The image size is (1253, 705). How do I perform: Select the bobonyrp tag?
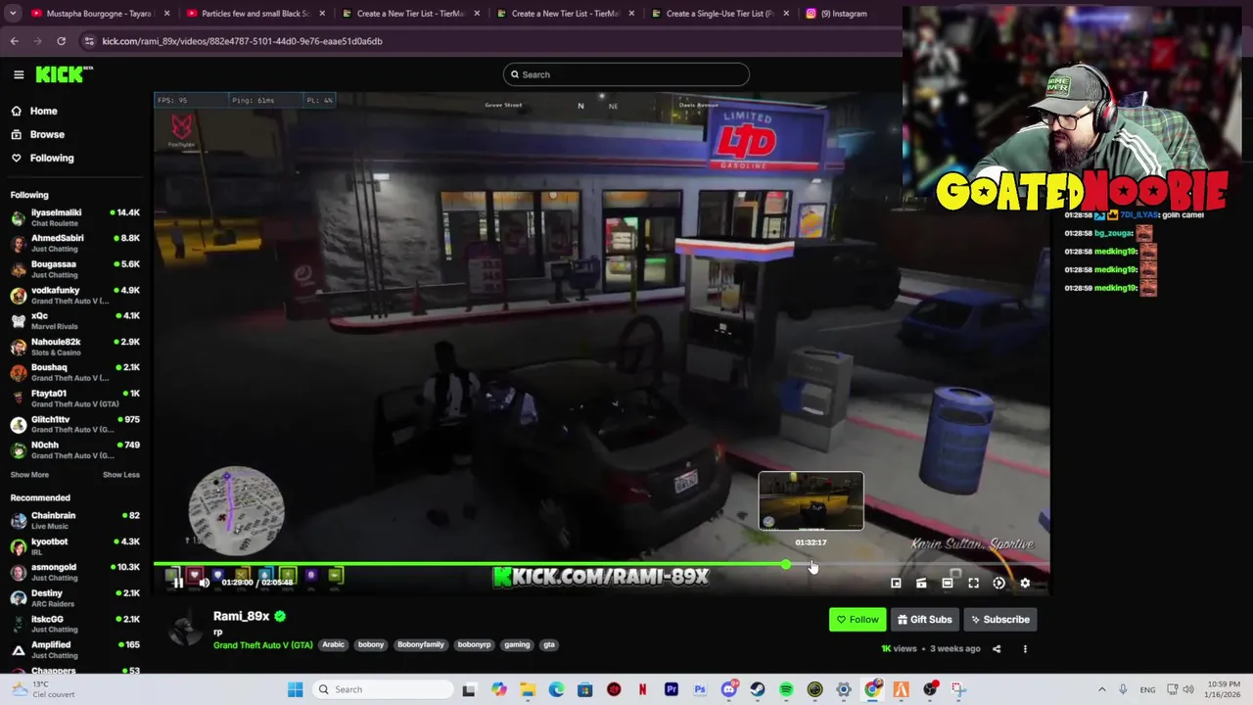tap(474, 644)
